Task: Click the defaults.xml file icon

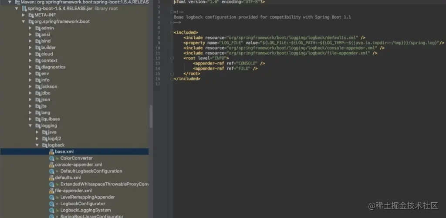Action: tap(51, 177)
